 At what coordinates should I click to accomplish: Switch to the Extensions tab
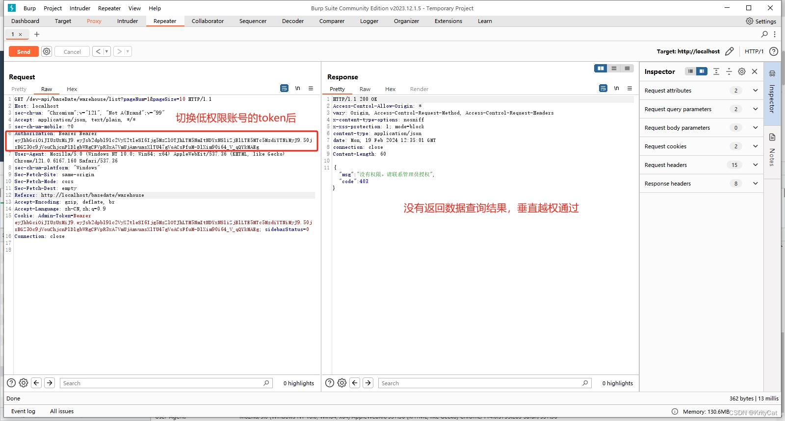[x=448, y=21]
